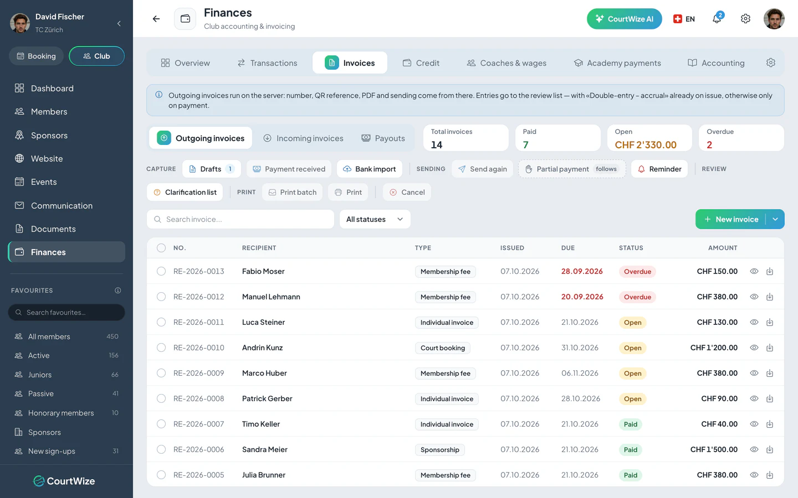Switch to Booking mode
The height and width of the screenshot is (498, 798).
37,56
